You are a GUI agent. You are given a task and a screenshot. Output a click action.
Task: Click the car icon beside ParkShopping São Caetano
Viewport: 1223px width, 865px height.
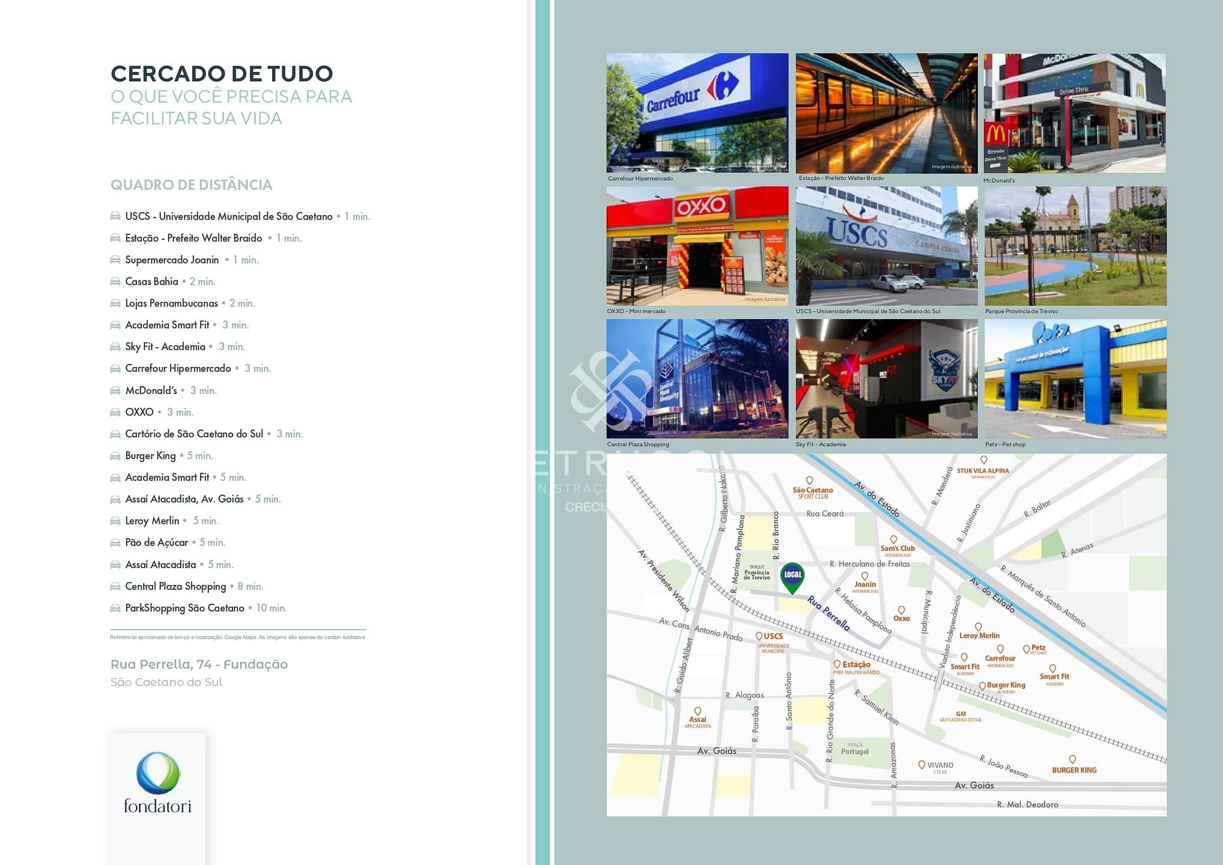coord(115,609)
